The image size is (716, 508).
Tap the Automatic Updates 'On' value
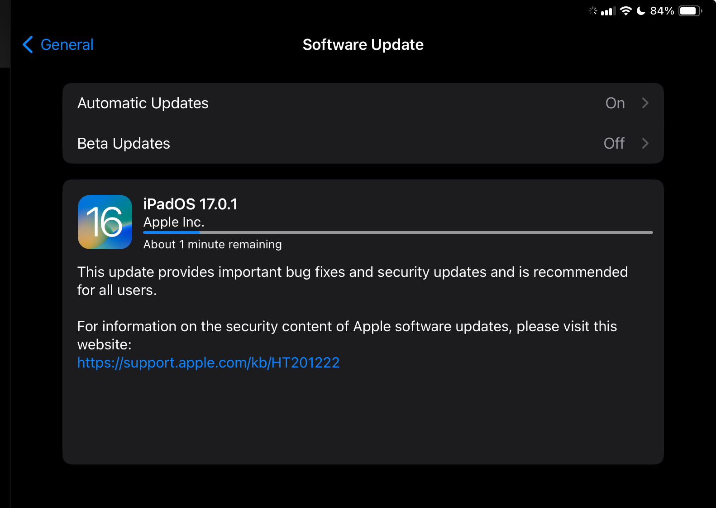pos(615,103)
